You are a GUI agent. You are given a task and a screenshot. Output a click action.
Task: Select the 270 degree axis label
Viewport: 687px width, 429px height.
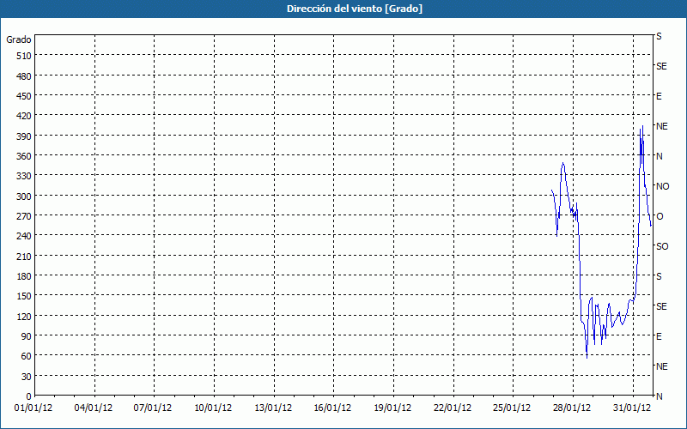(x=25, y=216)
